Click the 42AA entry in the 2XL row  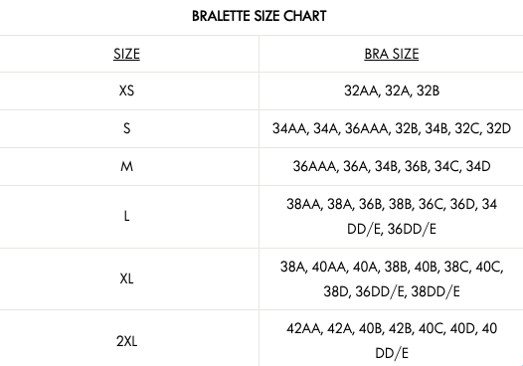click(x=303, y=328)
